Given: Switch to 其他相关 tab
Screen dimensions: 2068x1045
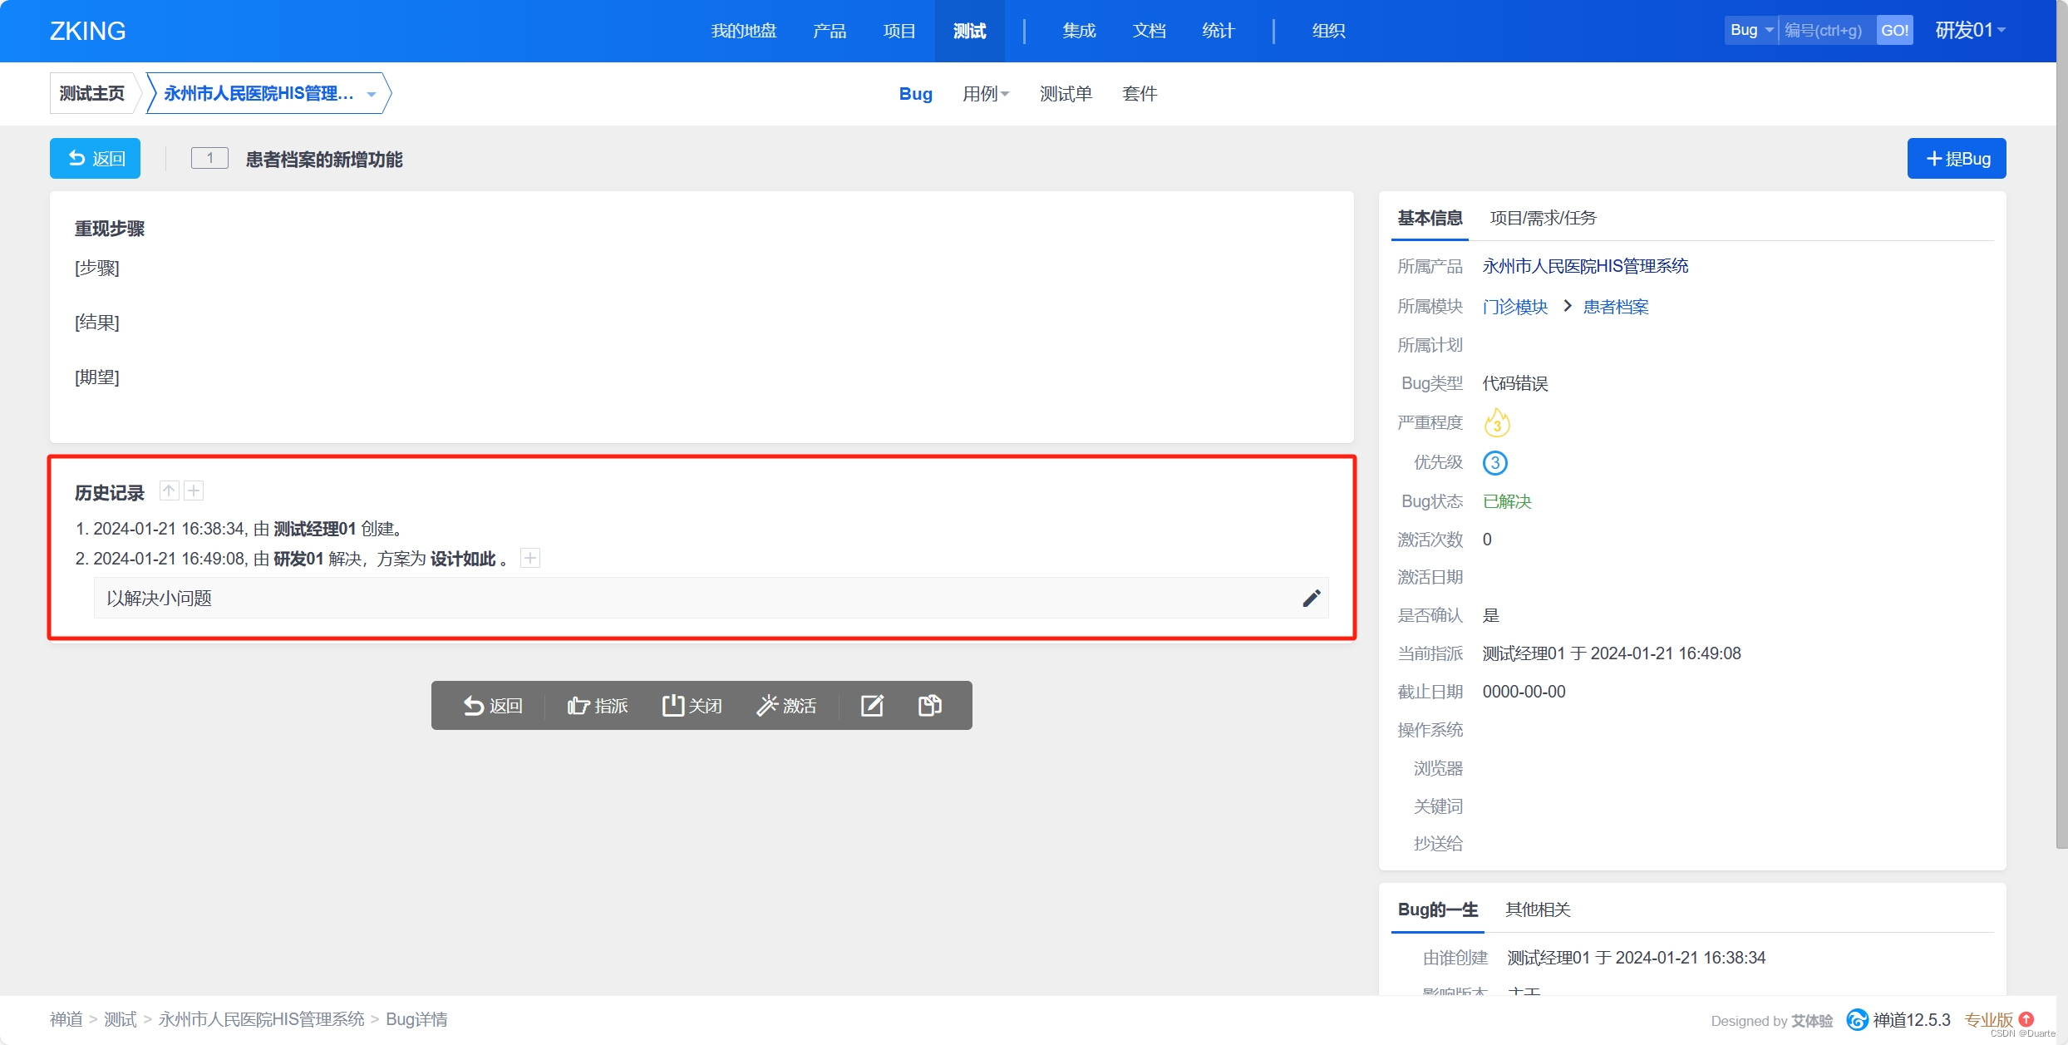Looking at the screenshot, I should click(1538, 909).
